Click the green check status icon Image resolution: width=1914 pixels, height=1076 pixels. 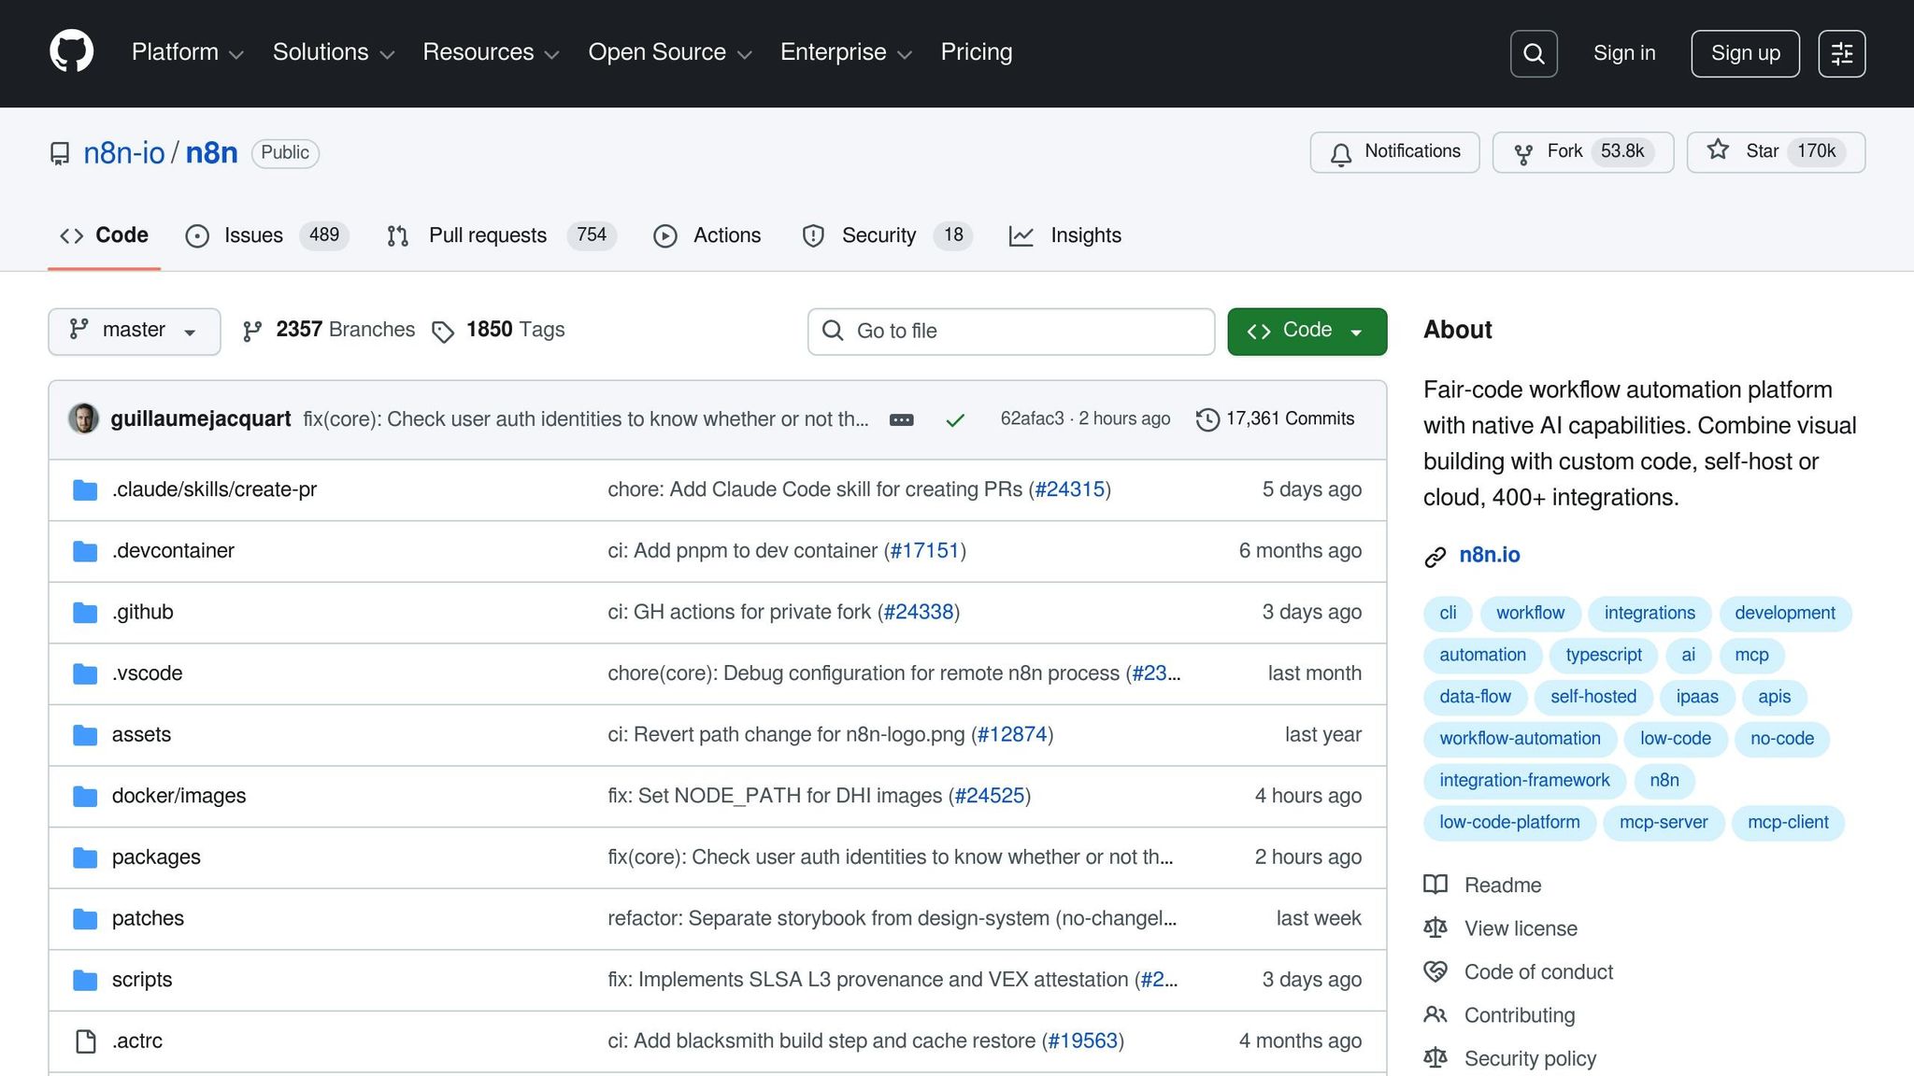pos(954,420)
